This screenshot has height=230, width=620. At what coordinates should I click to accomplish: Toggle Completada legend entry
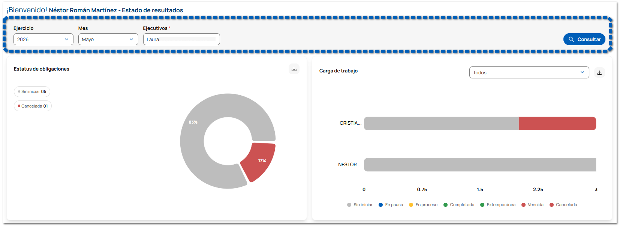459,205
